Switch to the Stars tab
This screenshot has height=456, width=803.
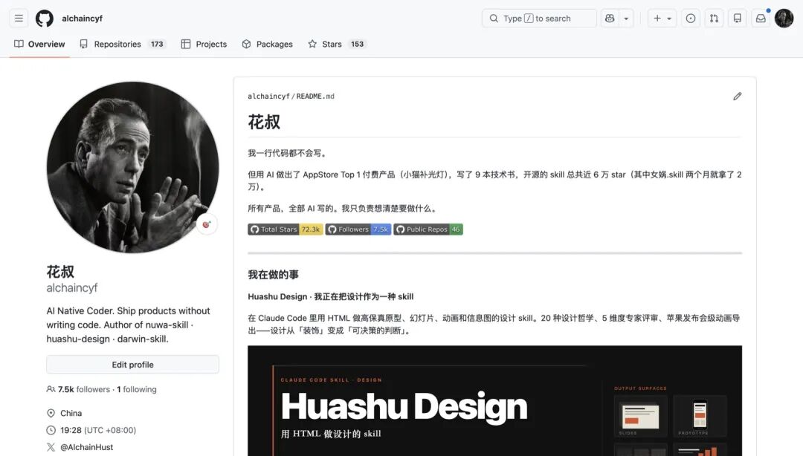(x=336, y=44)
